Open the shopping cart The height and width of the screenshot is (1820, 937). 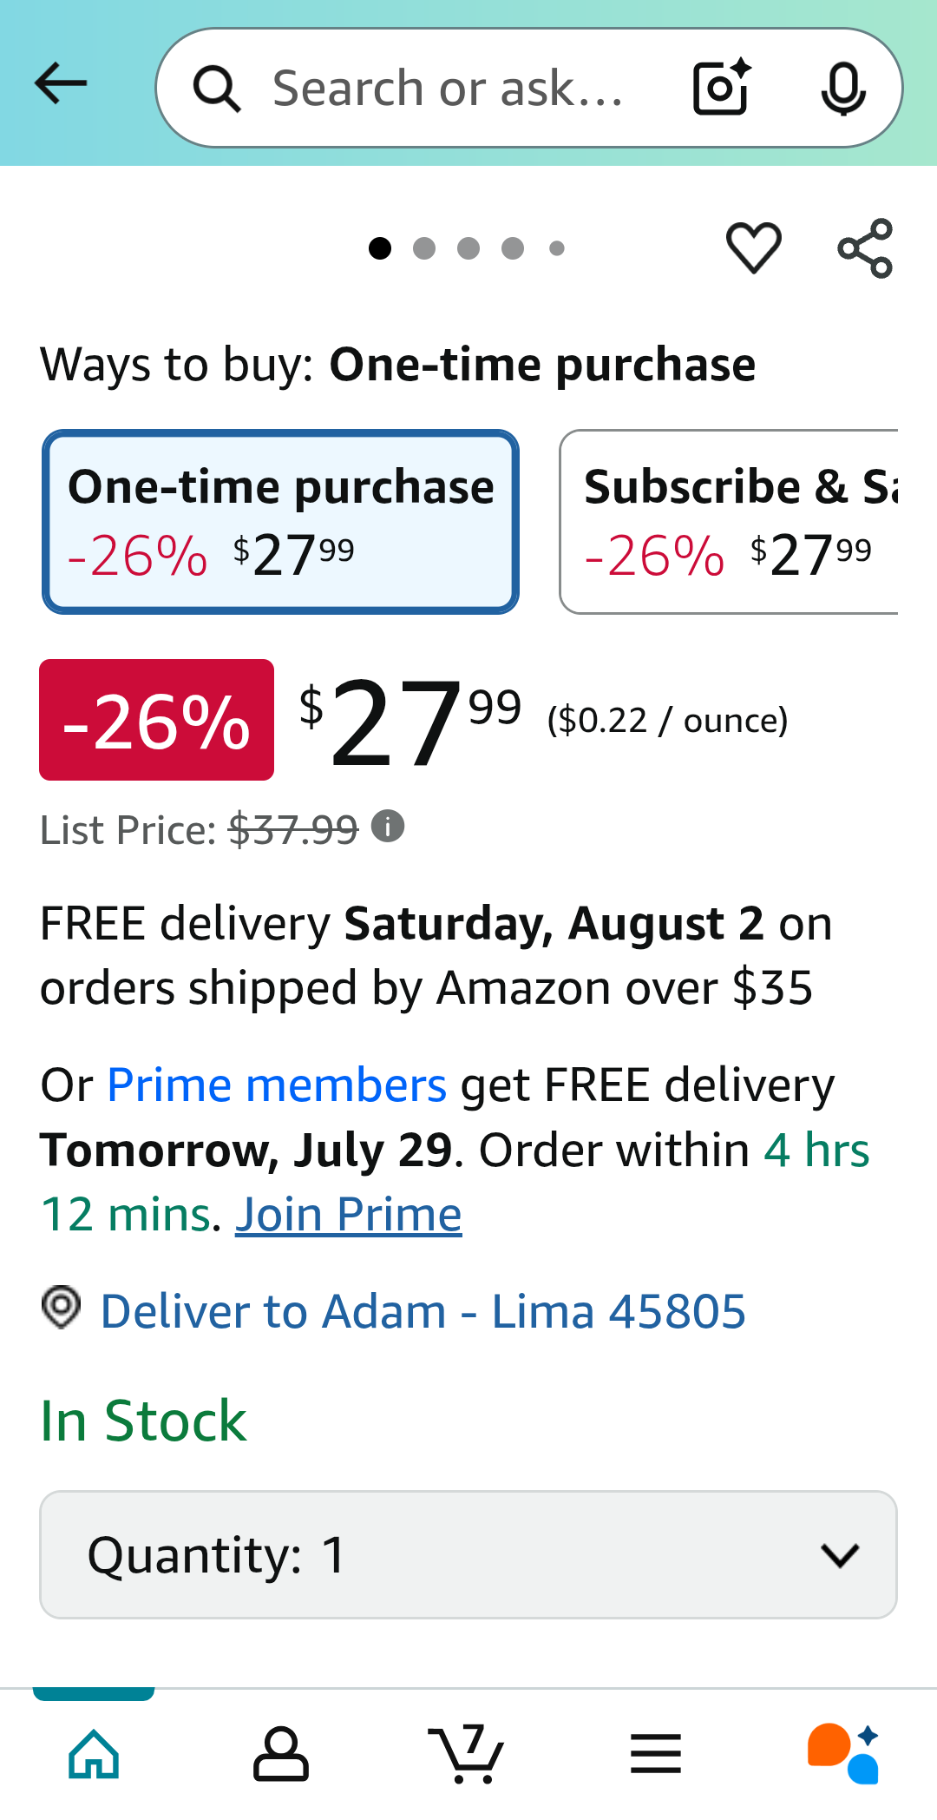tap(467, 1754)
